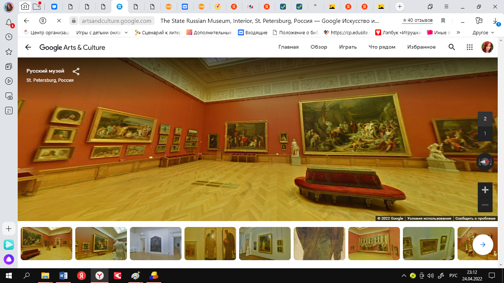Click the lock site info icon
Screen dimensions: 504x283
74,21
